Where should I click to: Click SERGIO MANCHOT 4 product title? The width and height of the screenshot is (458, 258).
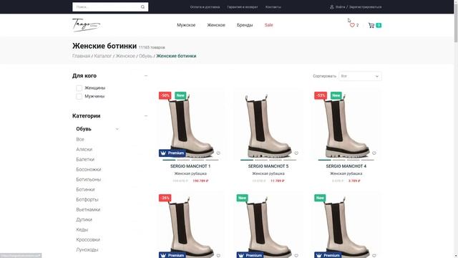pos(346,166)
